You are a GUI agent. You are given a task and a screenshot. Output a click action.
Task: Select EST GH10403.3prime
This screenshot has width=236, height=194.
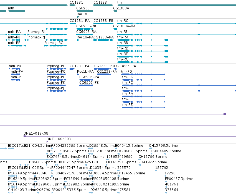pos(10,193)
